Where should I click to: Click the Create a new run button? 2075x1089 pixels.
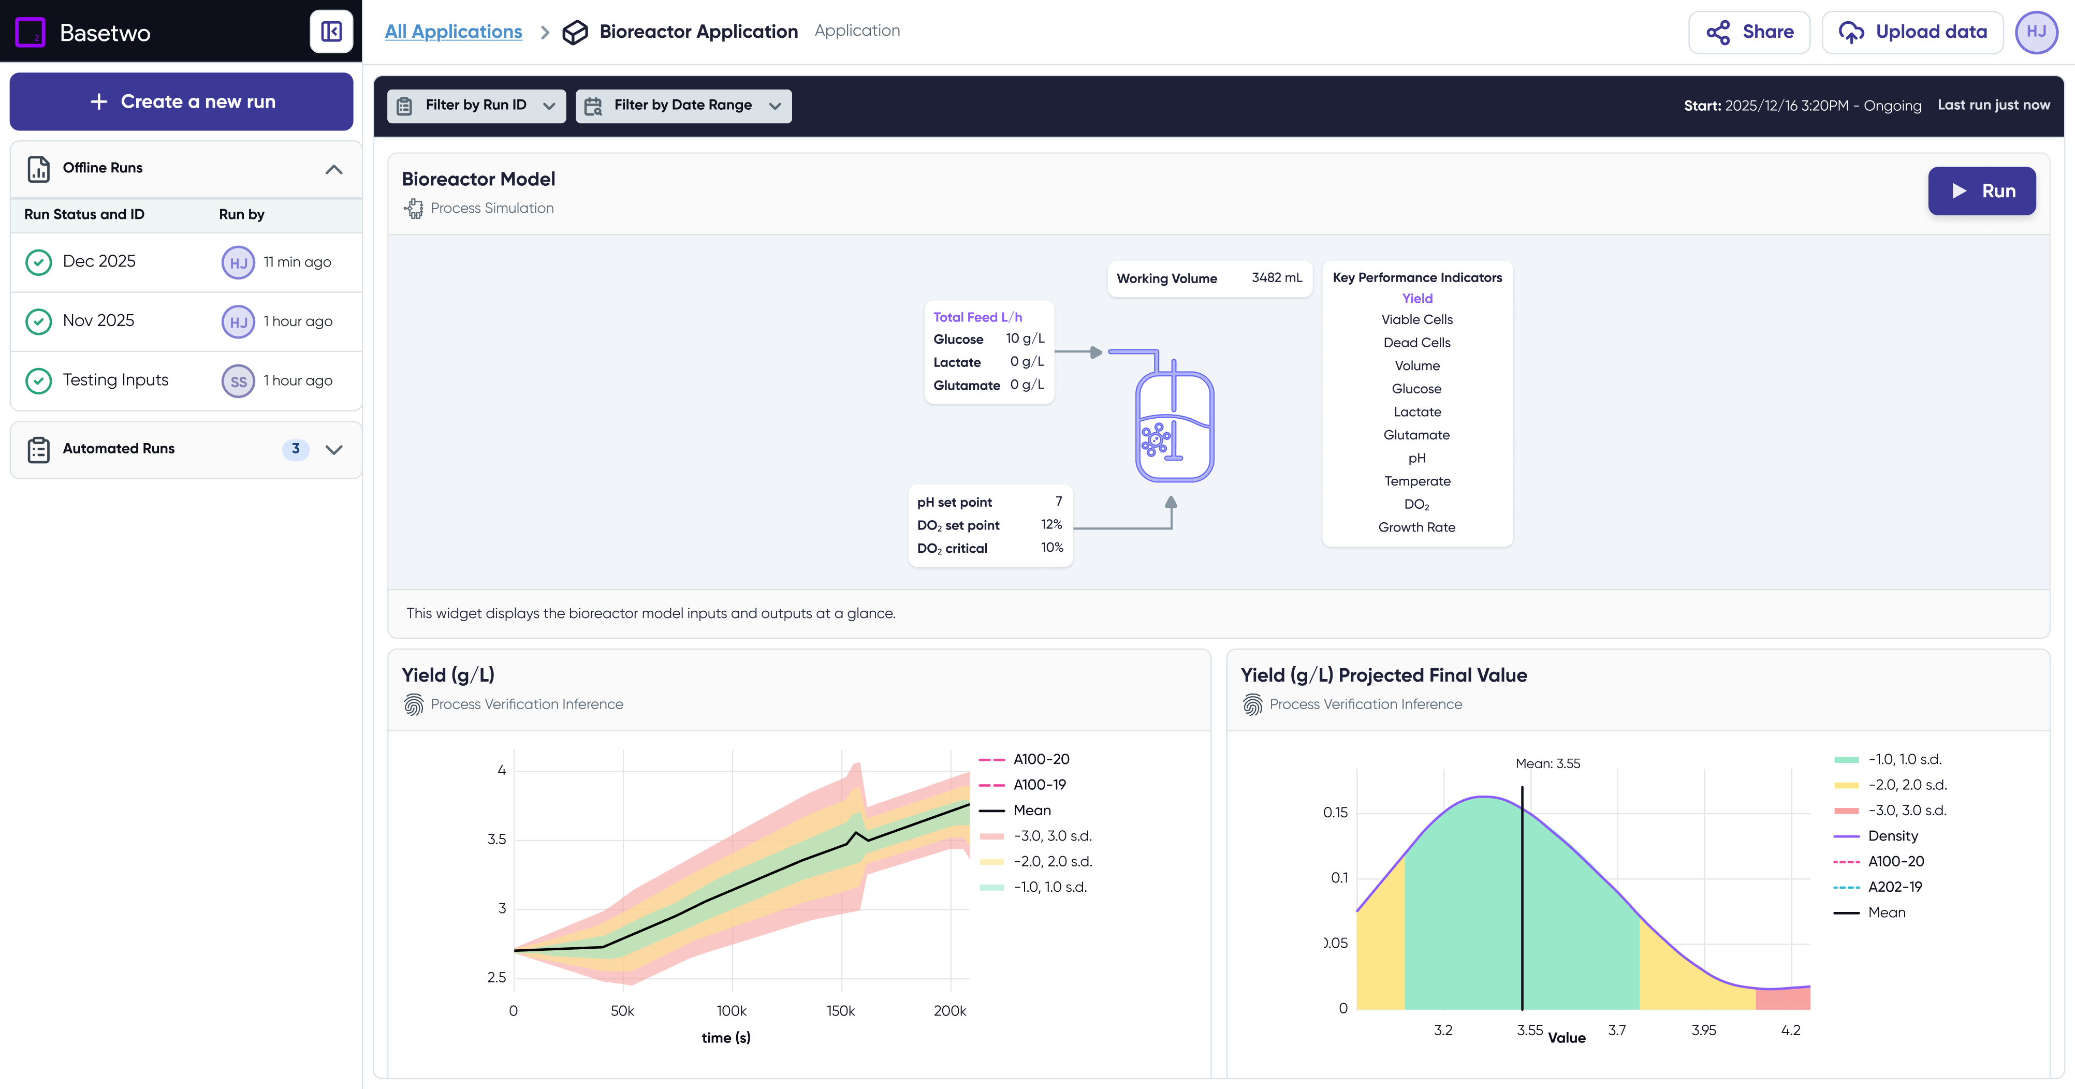(181, 101)
